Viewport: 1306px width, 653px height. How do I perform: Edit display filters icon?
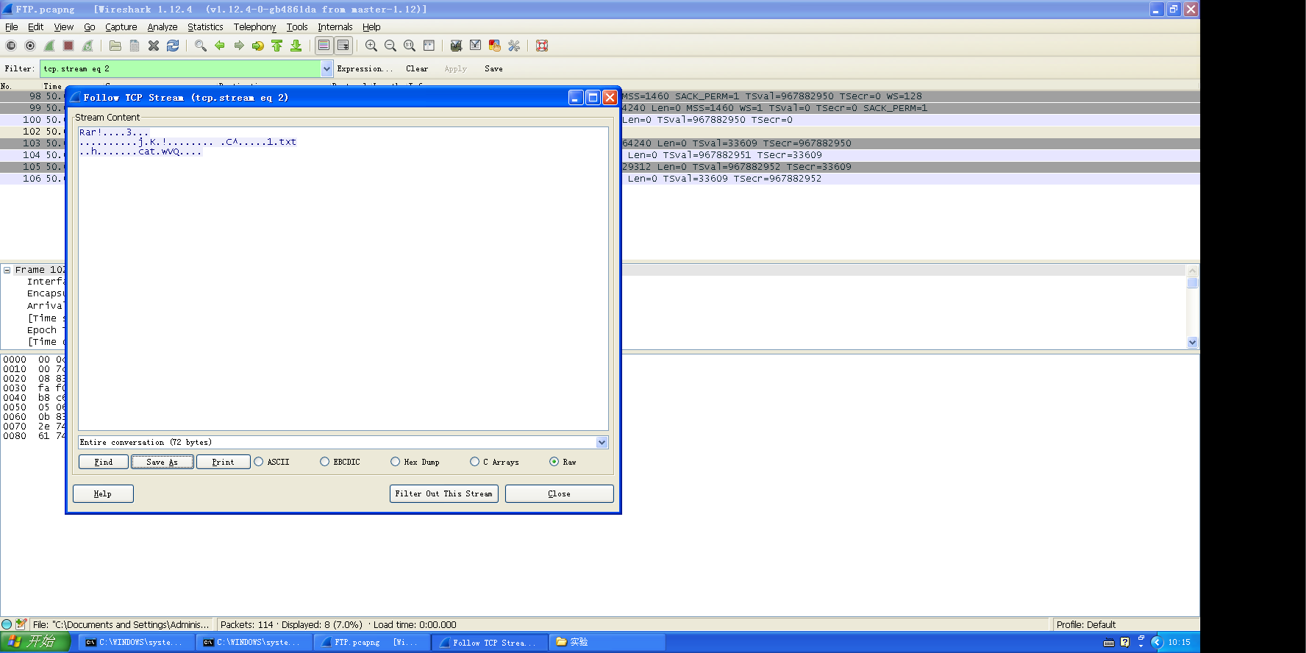click(x=476, y=46)
